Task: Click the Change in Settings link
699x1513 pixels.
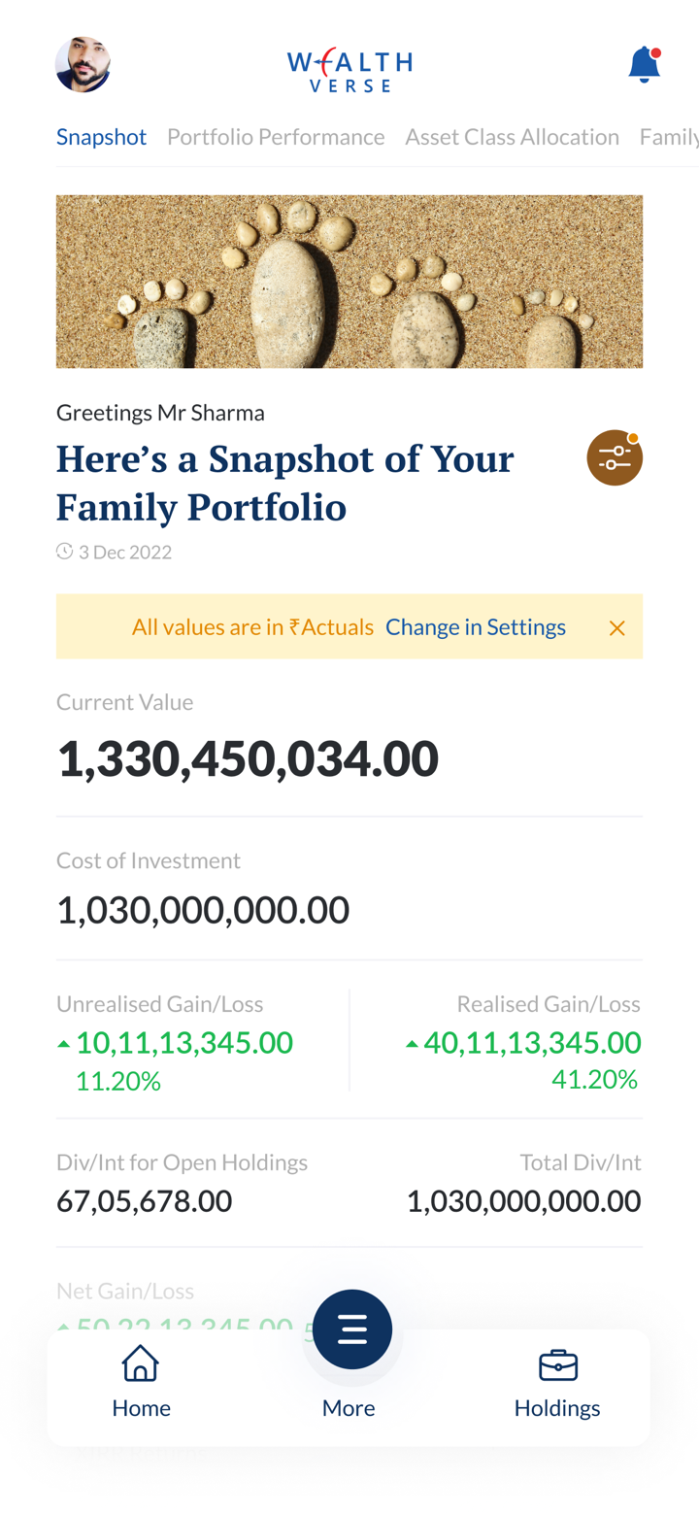Action: [x=475, y=627]
